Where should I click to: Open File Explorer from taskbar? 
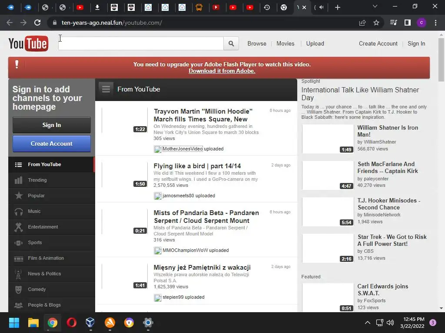pos(33,323)
